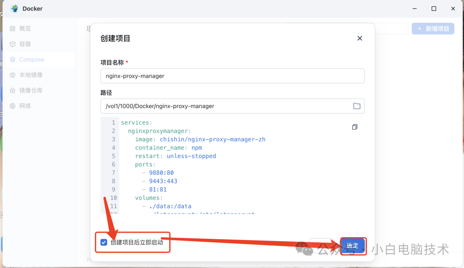Click the 确定 confirm button
The width and height of the screenshot is (464, 268).
pos(352,246)
